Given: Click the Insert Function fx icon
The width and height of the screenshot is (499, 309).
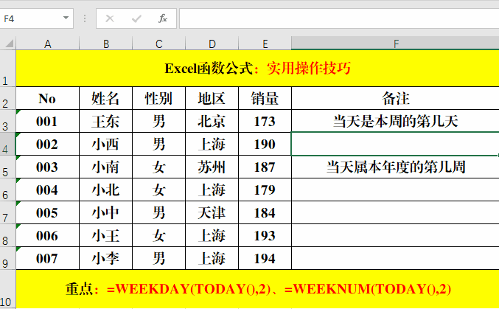Looking at the screenshot, I should click(x=163, y=18).
